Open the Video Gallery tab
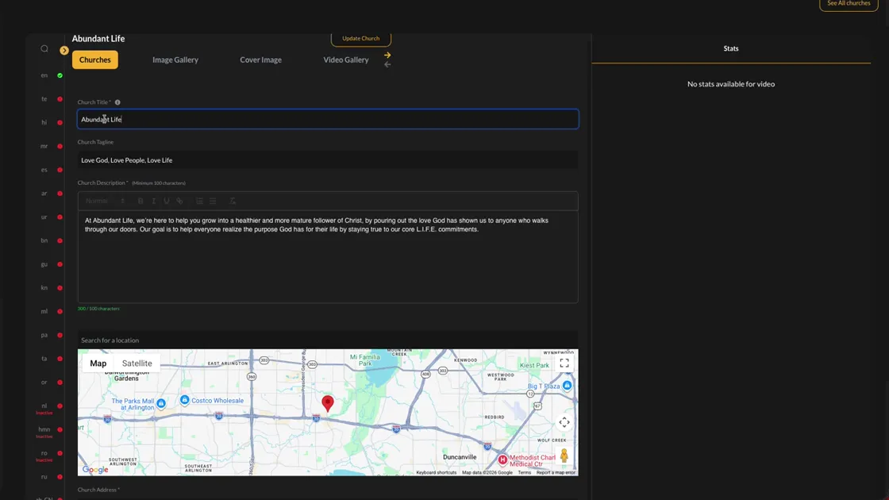Image resolution: width=889 pixels, height=500 pixels. (346, 60)
